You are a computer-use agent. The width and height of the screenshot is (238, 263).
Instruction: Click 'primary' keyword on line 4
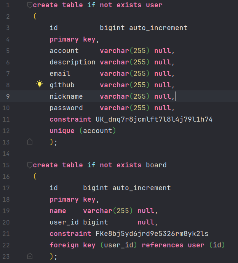tap(64, 39)
